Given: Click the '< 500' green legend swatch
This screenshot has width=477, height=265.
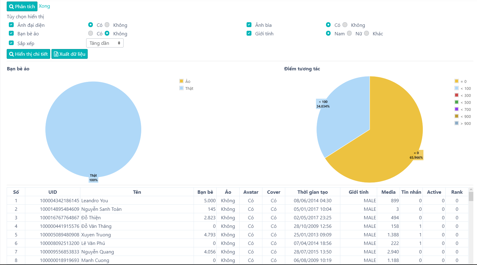Looking at the screenshot, I should pos(457,102).
